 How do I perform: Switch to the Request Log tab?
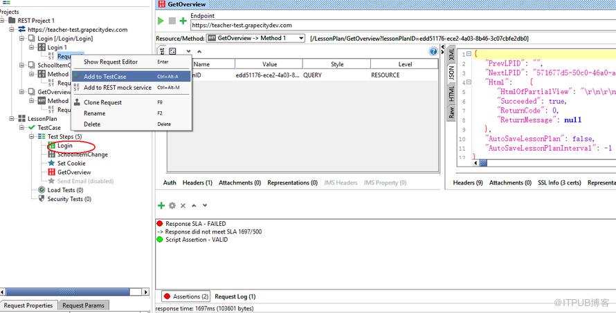[235, 296]
